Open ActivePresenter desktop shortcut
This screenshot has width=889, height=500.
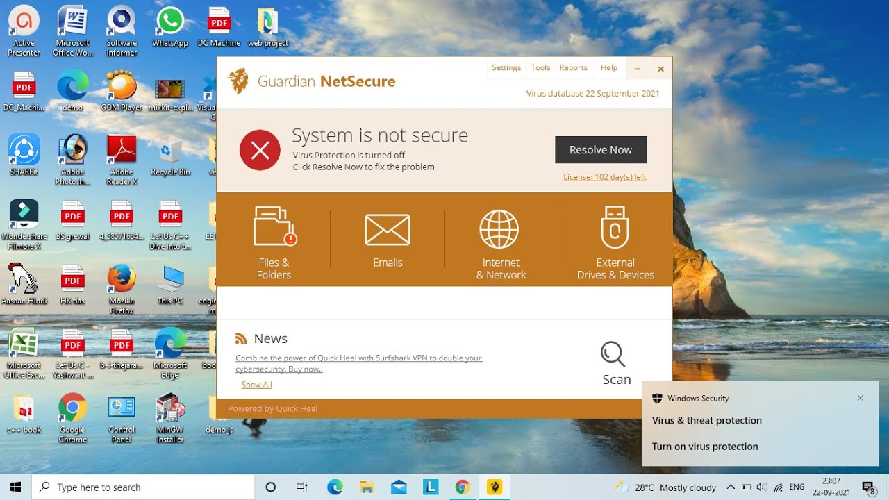tap(24, 31)
